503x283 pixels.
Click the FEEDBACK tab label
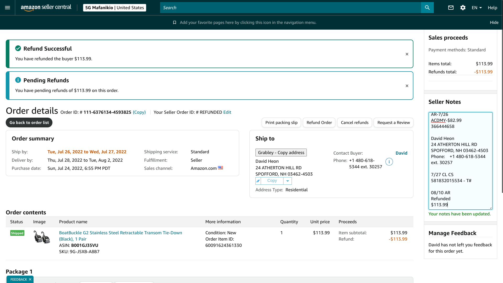pyautogui.click(x=19, y=279)
